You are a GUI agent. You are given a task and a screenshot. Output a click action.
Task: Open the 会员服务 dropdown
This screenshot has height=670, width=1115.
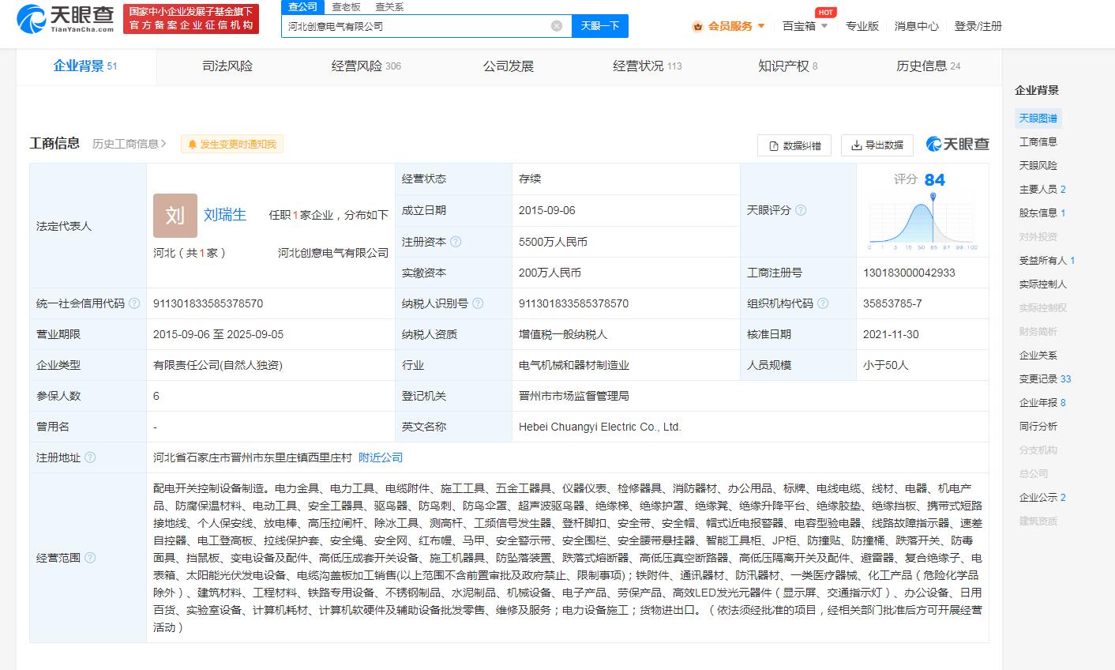coord(730,26)
